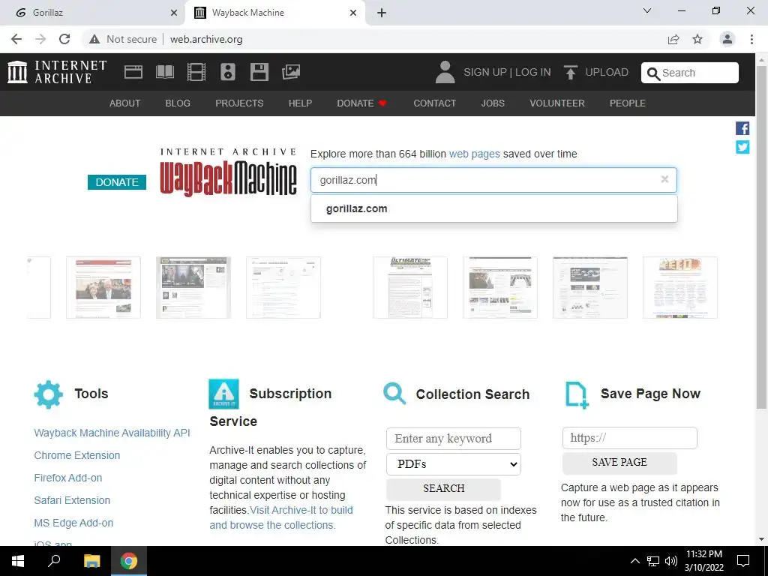
Task: Click the magnifier icon in header search
Action: tap(653, 73)
